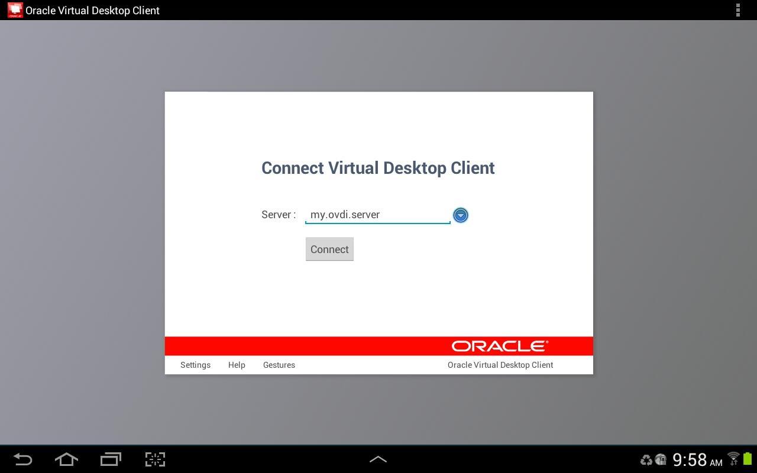This screenshot has height=473, width=757.
Task: Collapse the navigation bar with the chevron
Action: pos(378,459)
